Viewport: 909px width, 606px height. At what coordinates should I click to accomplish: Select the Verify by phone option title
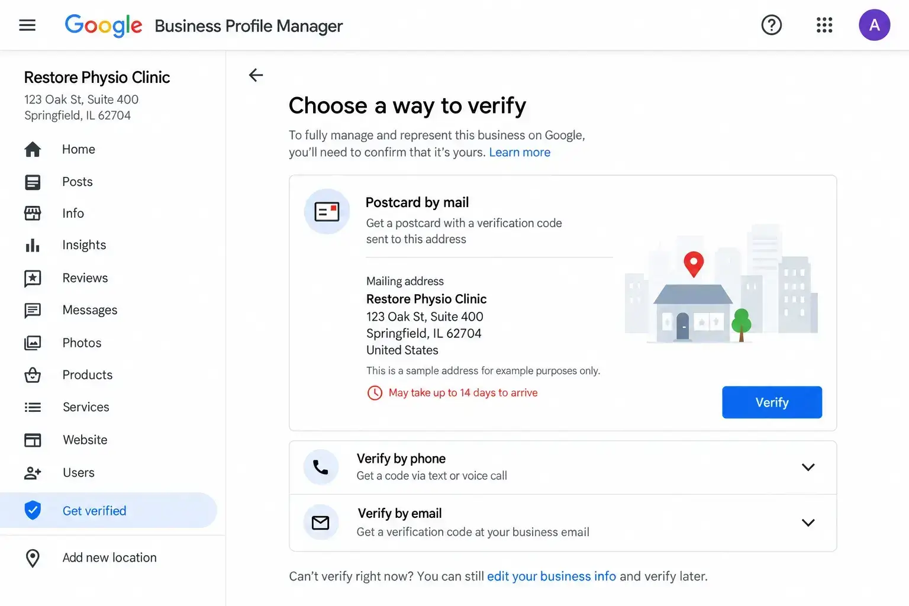pos(401,459)
